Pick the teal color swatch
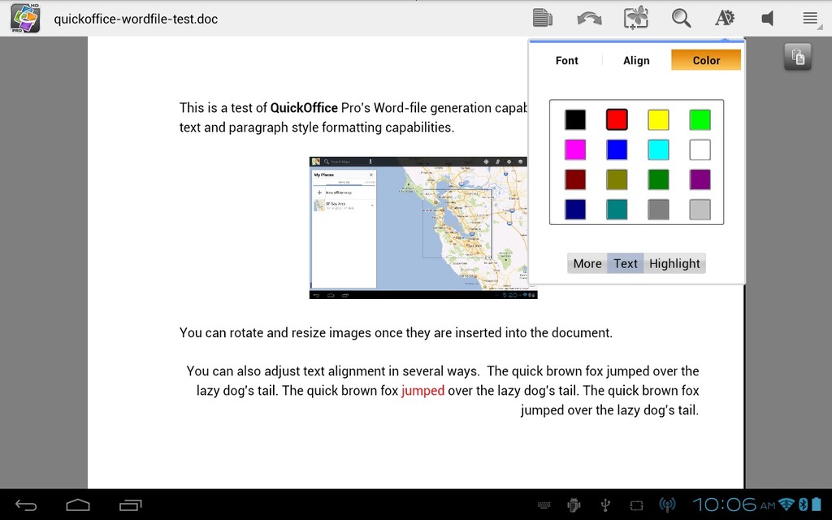 [617, 210]
